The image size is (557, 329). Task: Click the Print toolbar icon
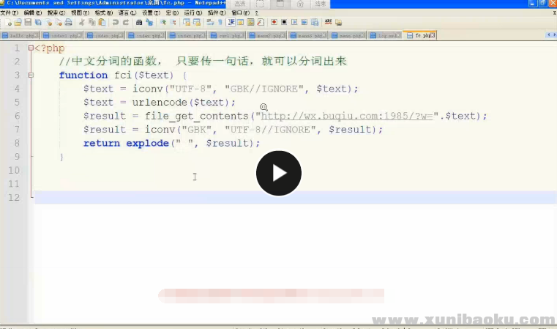[x=68, y=23]
